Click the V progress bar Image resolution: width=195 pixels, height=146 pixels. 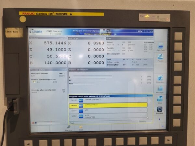(x=93, y=76)
